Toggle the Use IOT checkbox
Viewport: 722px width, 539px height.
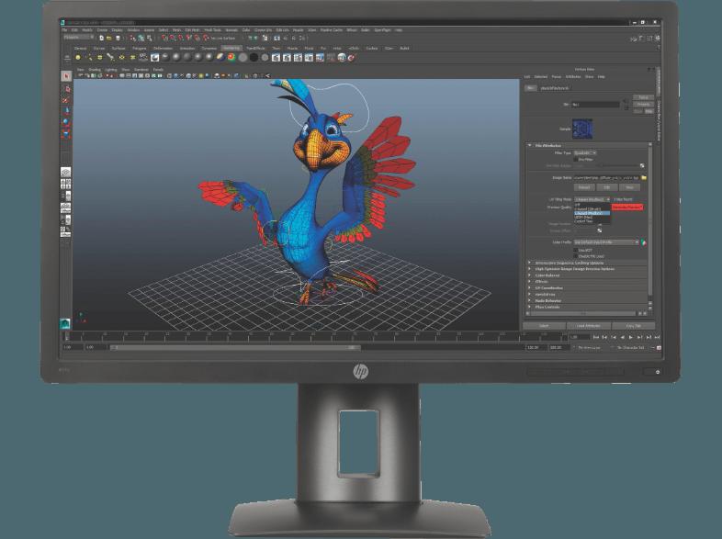point(576,250)
